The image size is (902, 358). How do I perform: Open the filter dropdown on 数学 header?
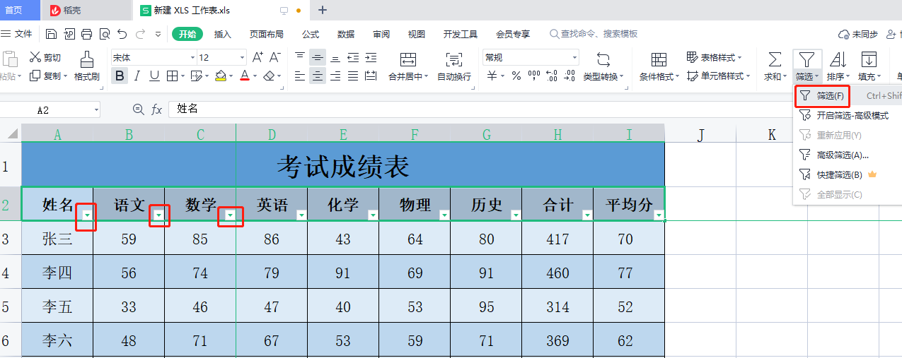pos(230,215)
